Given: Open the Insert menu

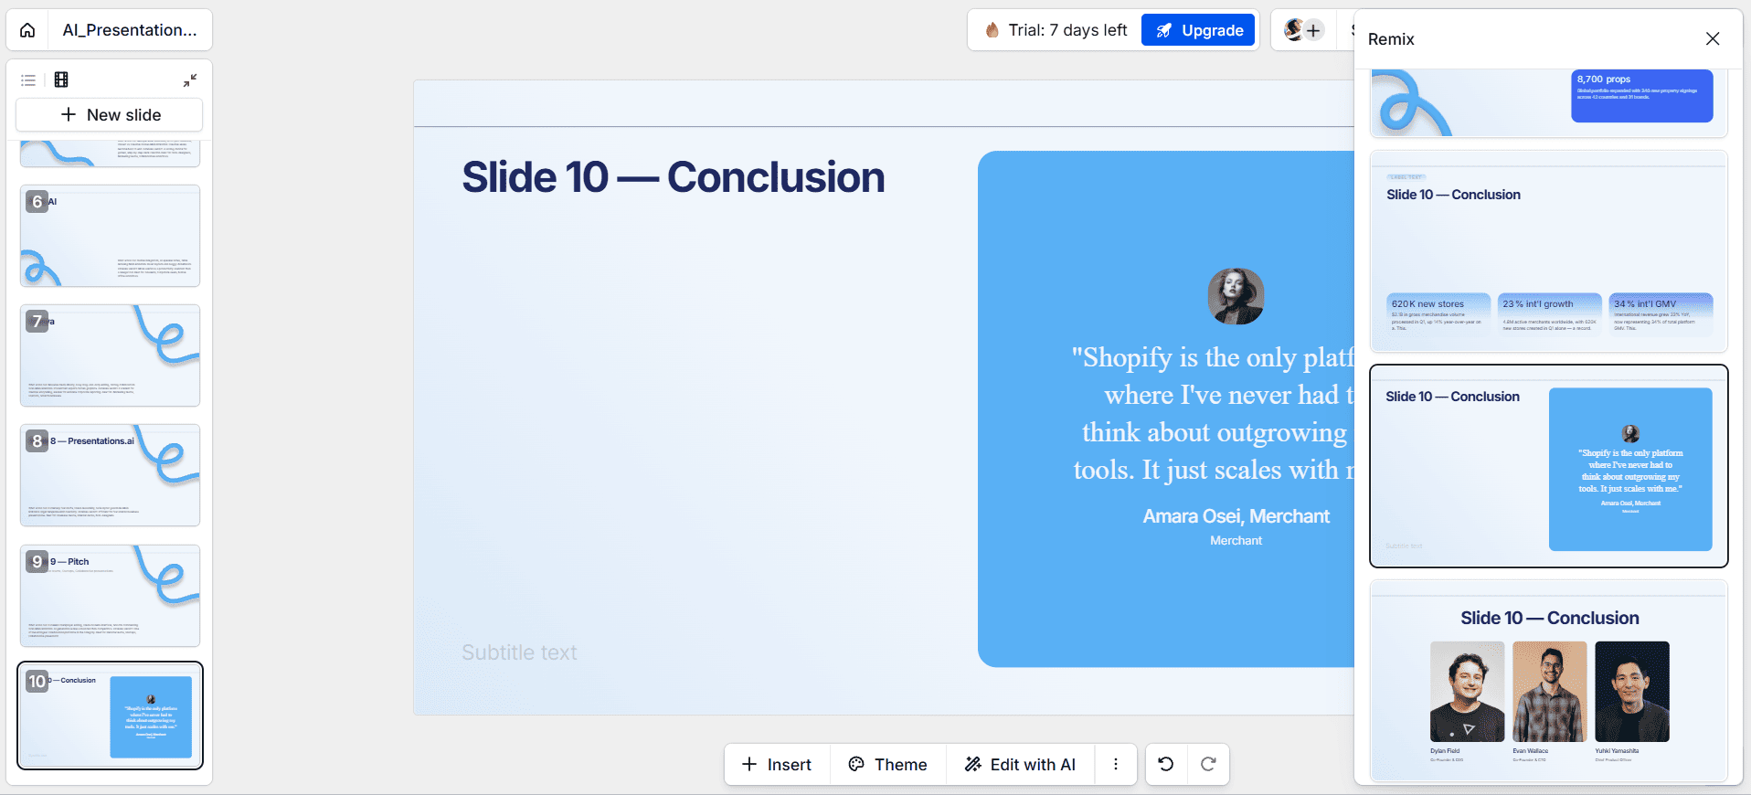Looking at the screenshot, I should point(777,765).
